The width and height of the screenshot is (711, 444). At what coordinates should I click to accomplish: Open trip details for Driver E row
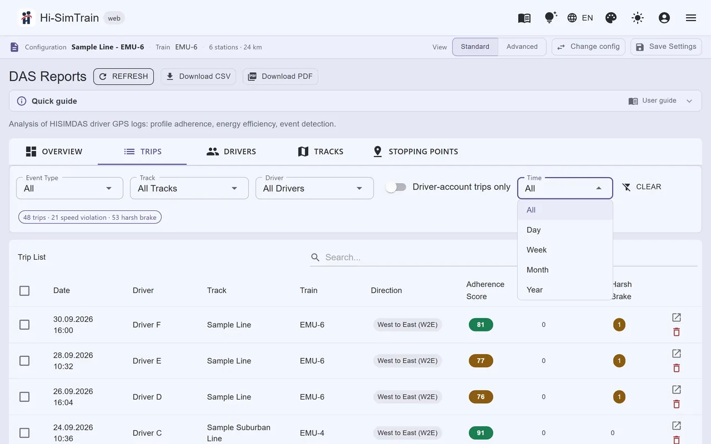click(677, 354)
